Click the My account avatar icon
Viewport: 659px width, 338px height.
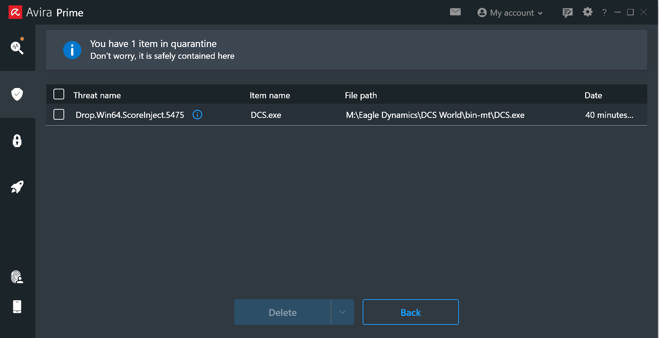[x=482, y=13]
